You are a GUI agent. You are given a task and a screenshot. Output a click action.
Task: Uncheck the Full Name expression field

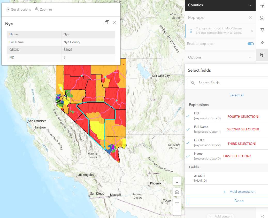pos(188,129)
